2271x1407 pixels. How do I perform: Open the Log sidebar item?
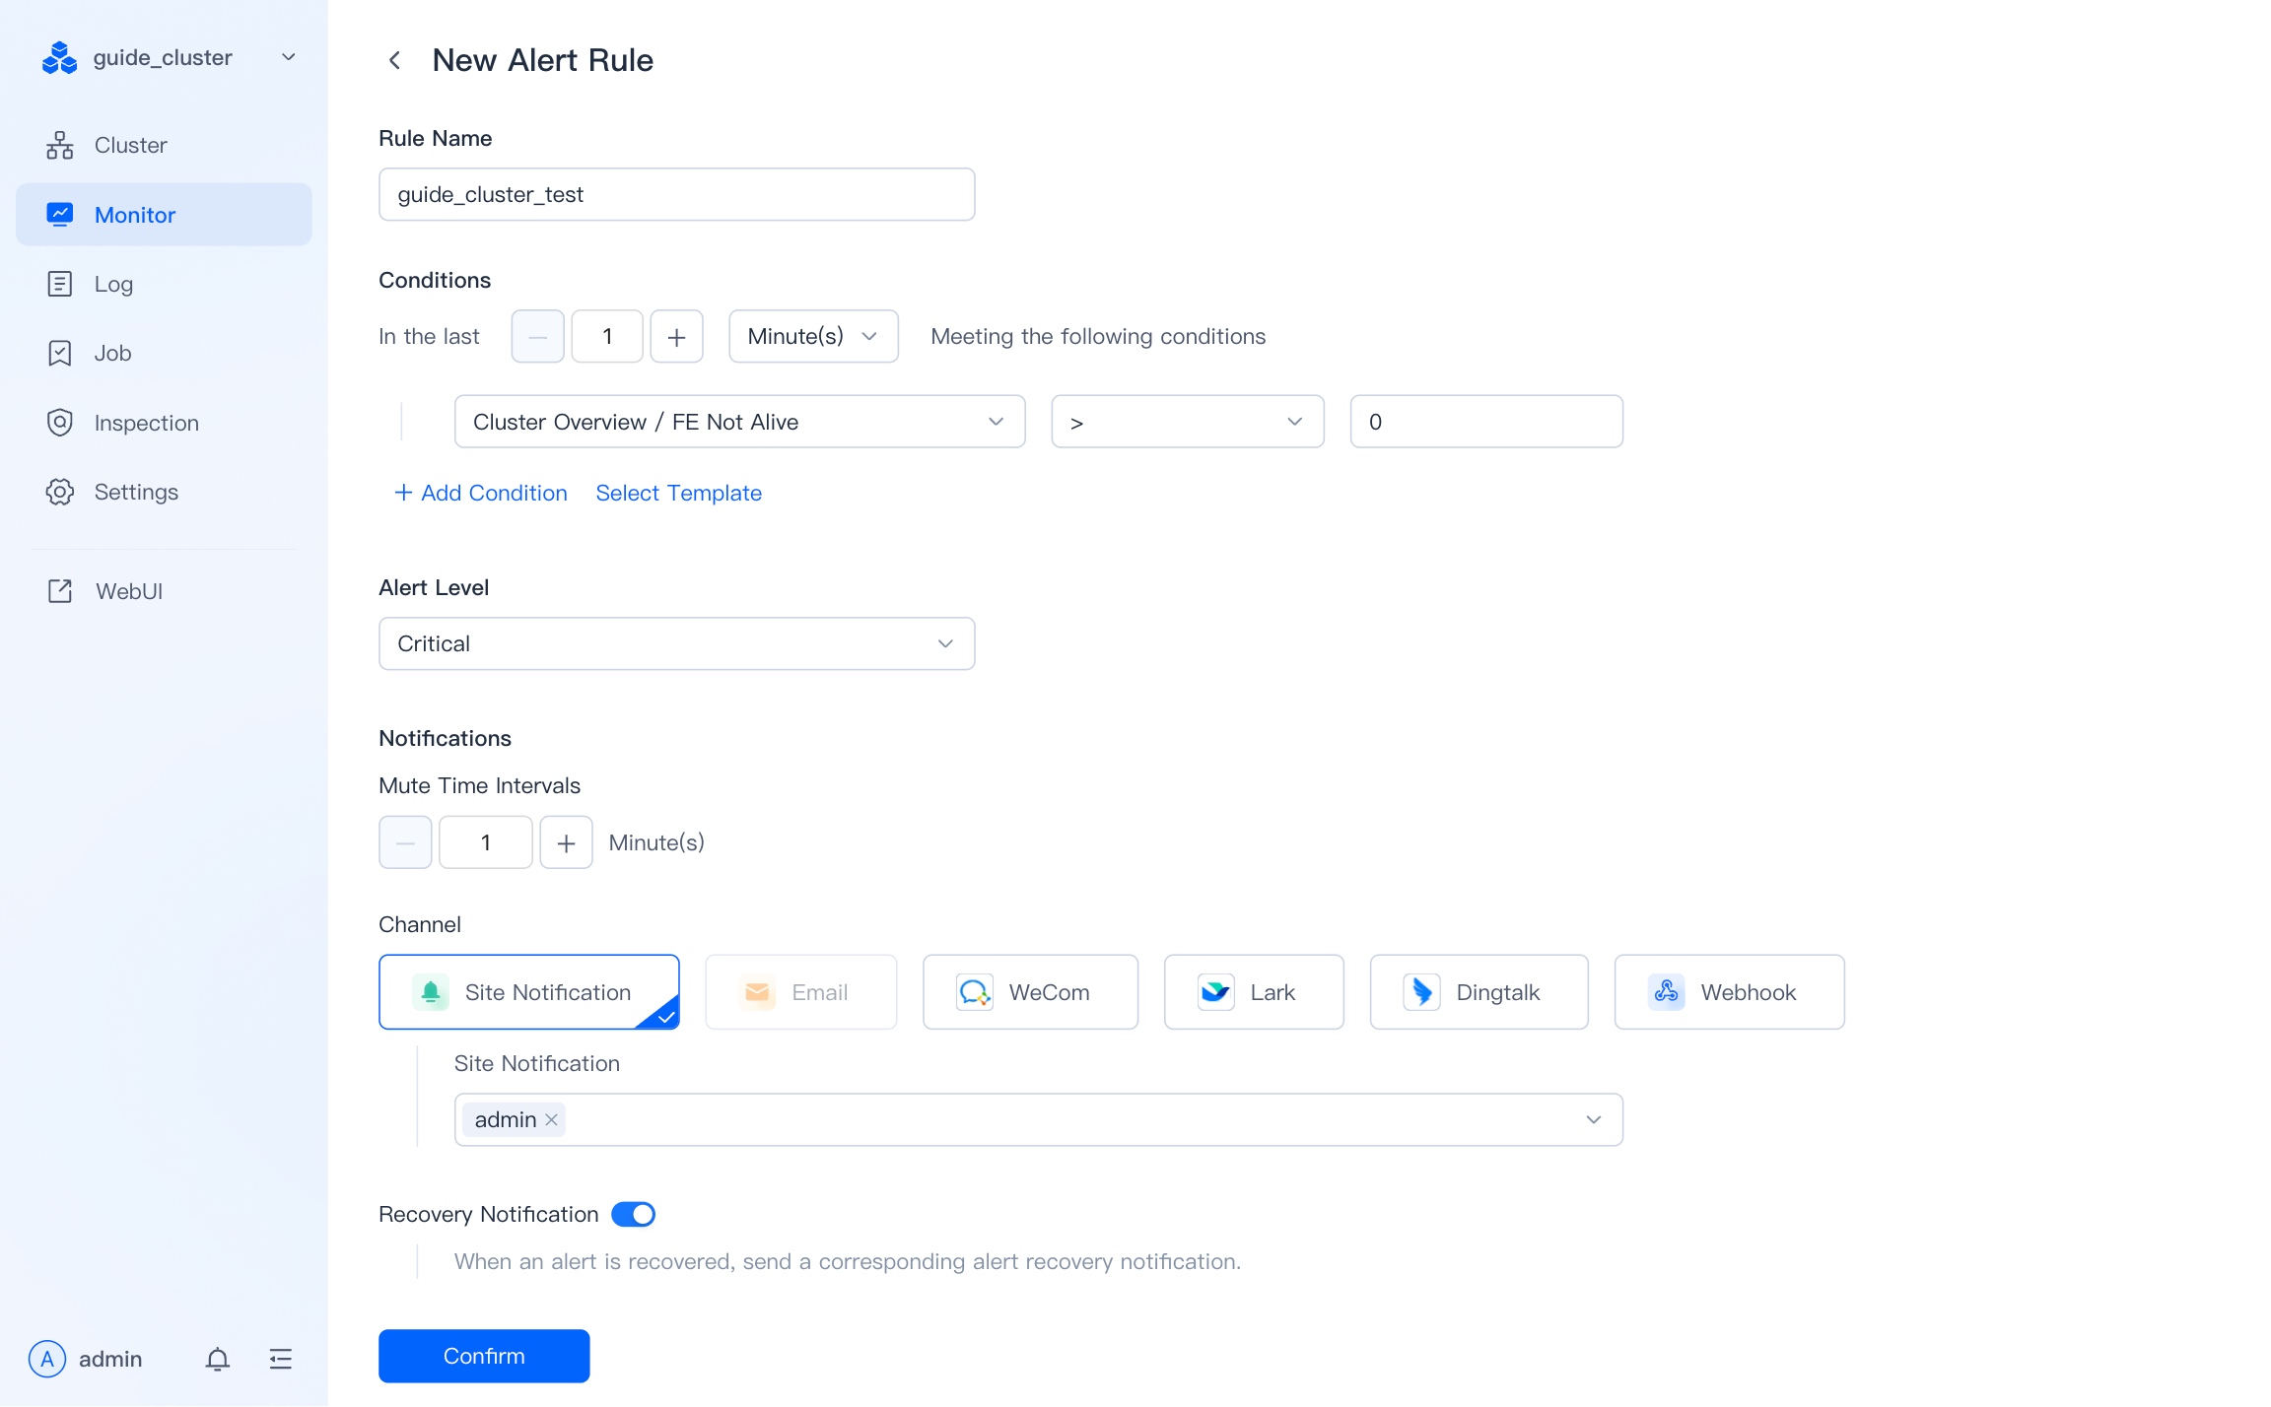164,284
